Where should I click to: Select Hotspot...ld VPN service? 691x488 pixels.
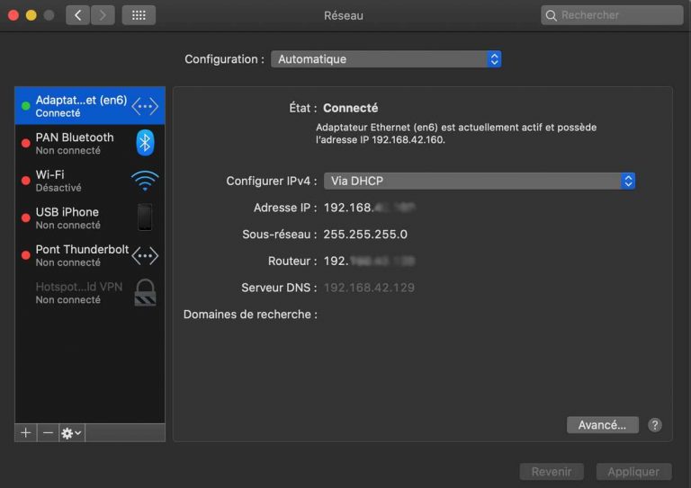tap(90, 293)
